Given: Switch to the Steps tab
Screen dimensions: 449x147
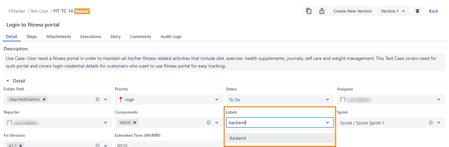Looking at the screenshot, I should 32,36.
